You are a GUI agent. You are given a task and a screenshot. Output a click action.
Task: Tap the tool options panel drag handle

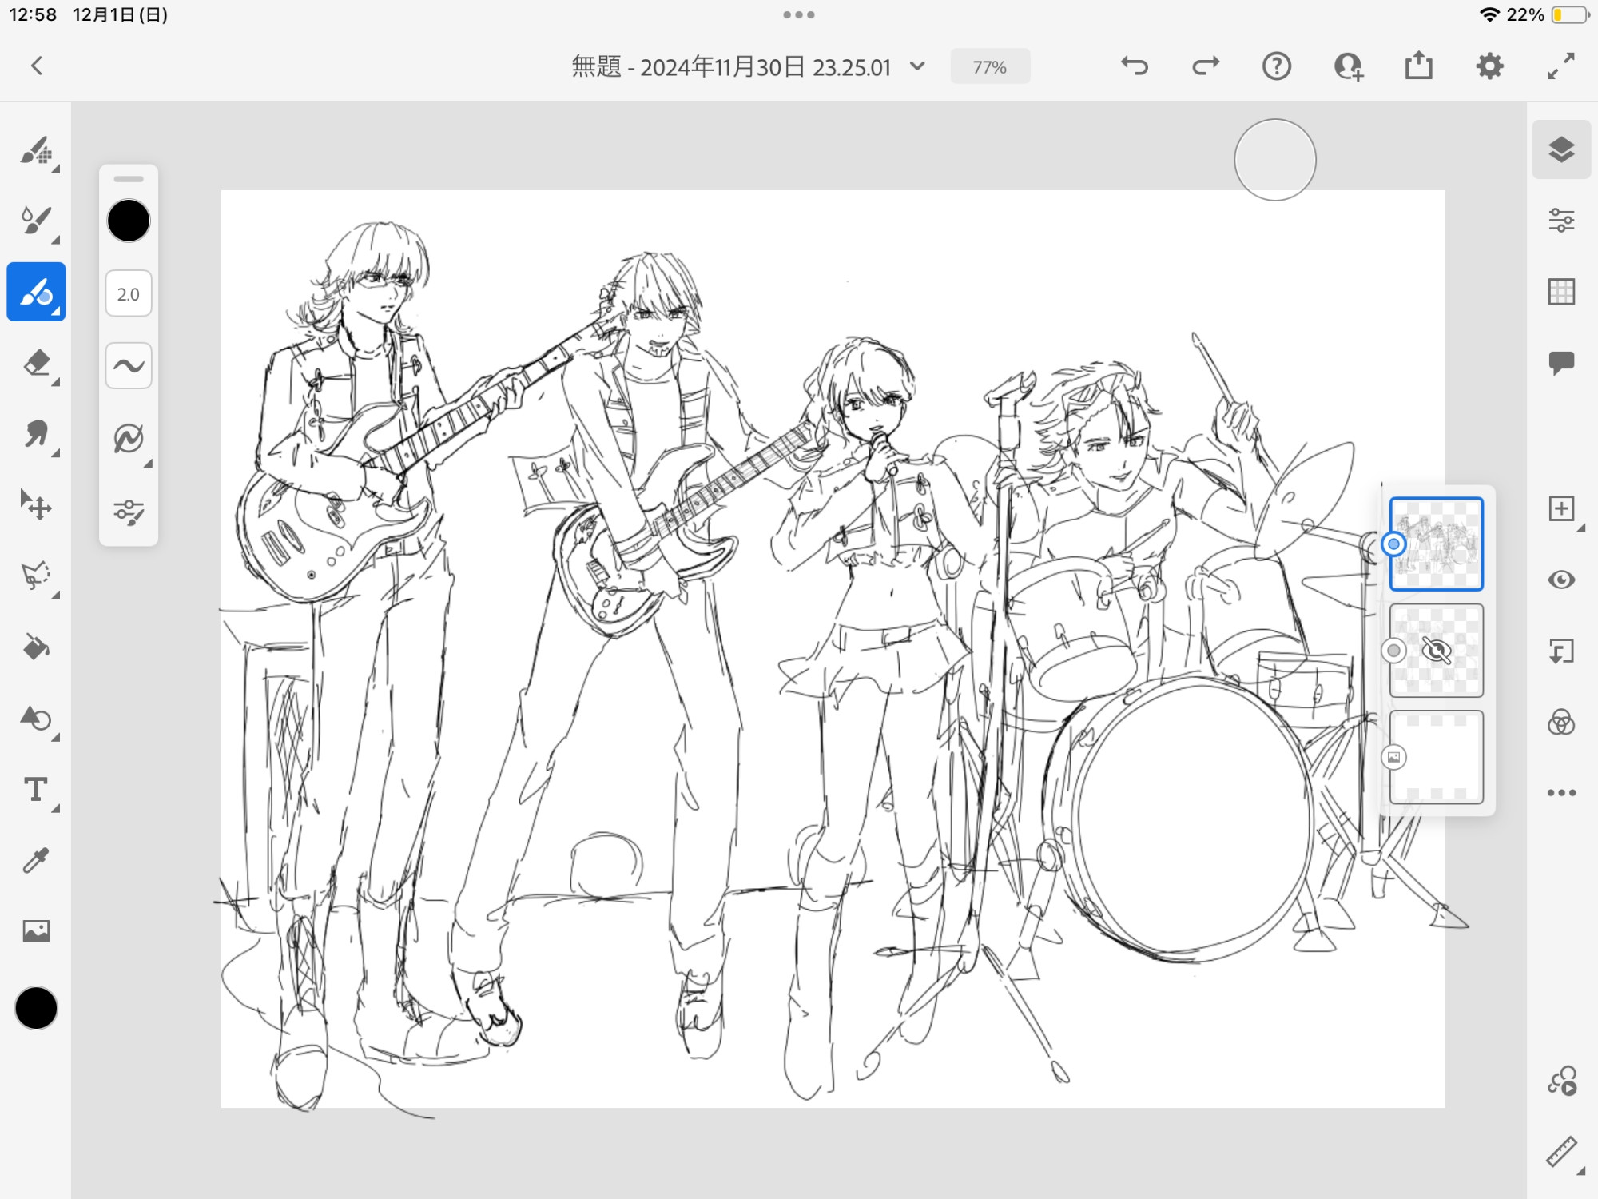129,179
